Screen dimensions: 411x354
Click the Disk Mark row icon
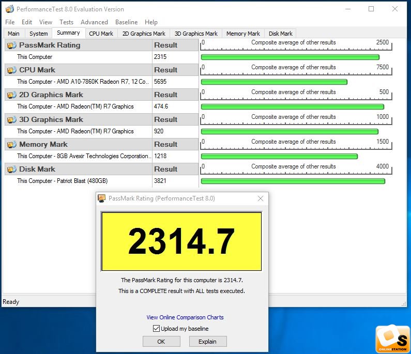point(11,169)
